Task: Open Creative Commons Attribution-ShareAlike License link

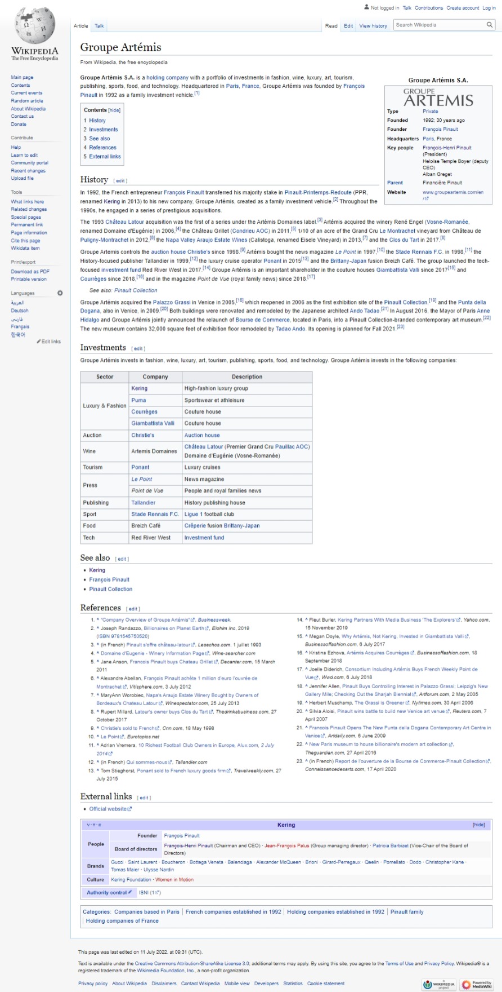Action: [x=192, y=964]
